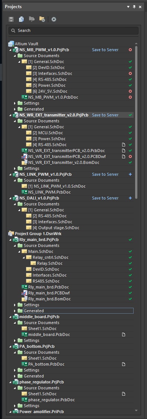Click Save to Server for NS_LINK_PWM_v1.0.PrjPcb
This screenshot has height=419, width=147.
pyautogui.click(x=105, y=174)
